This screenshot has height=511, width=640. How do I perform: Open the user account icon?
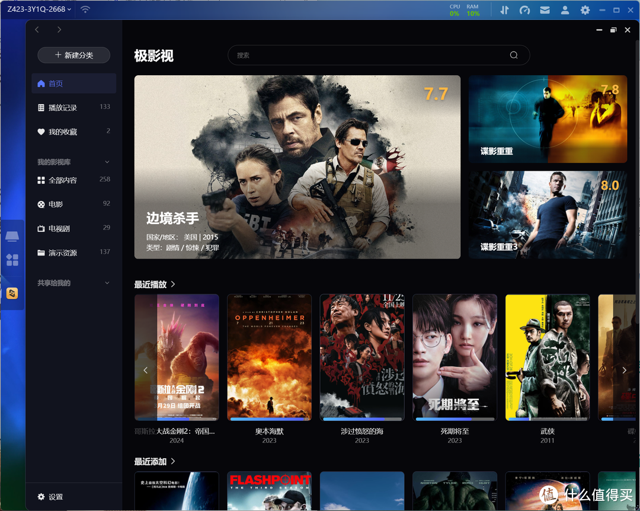[x=565, y=10]
